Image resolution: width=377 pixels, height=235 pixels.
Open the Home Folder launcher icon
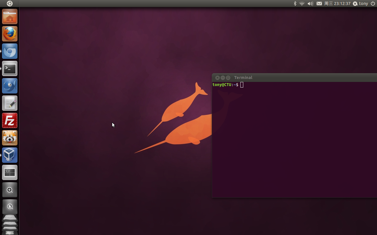click(x=10, y=16)
